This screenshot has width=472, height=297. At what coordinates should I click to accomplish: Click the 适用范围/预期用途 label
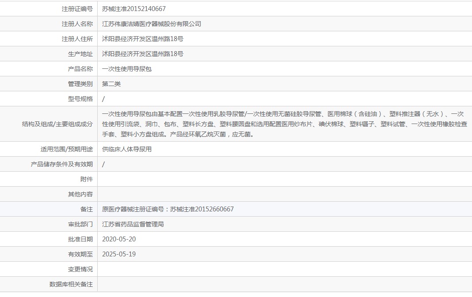pyautogui.click(x=67, y=149)
